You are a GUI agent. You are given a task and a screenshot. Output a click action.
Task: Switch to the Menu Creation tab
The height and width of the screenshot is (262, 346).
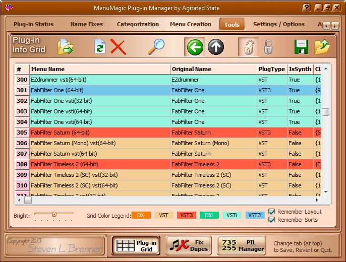[191, 24]
